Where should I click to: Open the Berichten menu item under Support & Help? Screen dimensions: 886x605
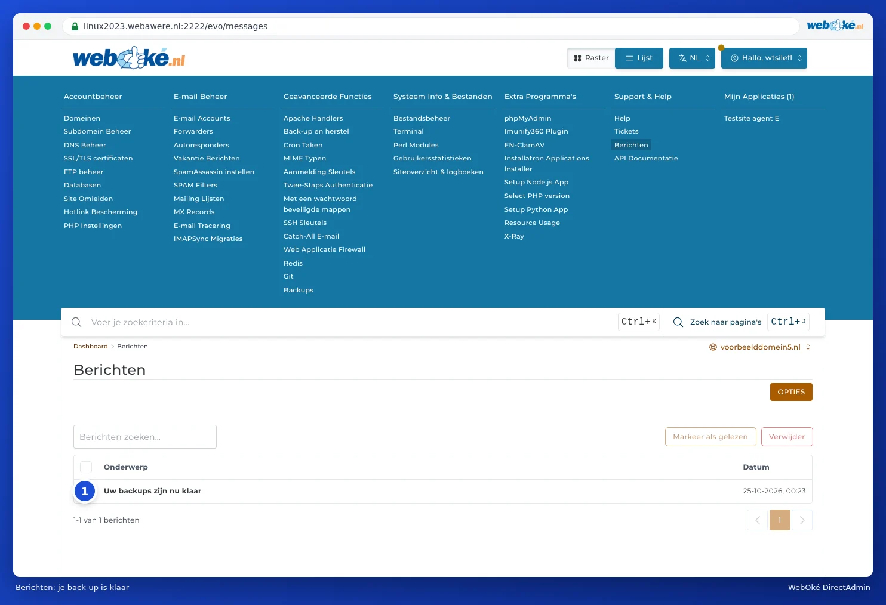click(x=631, y=145)
